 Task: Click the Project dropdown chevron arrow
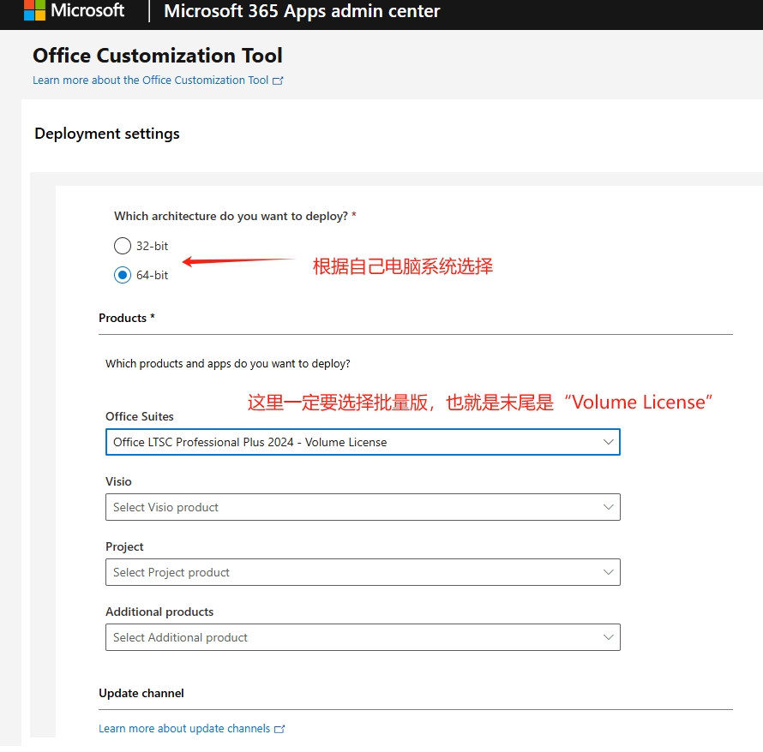tap(609, 572)
